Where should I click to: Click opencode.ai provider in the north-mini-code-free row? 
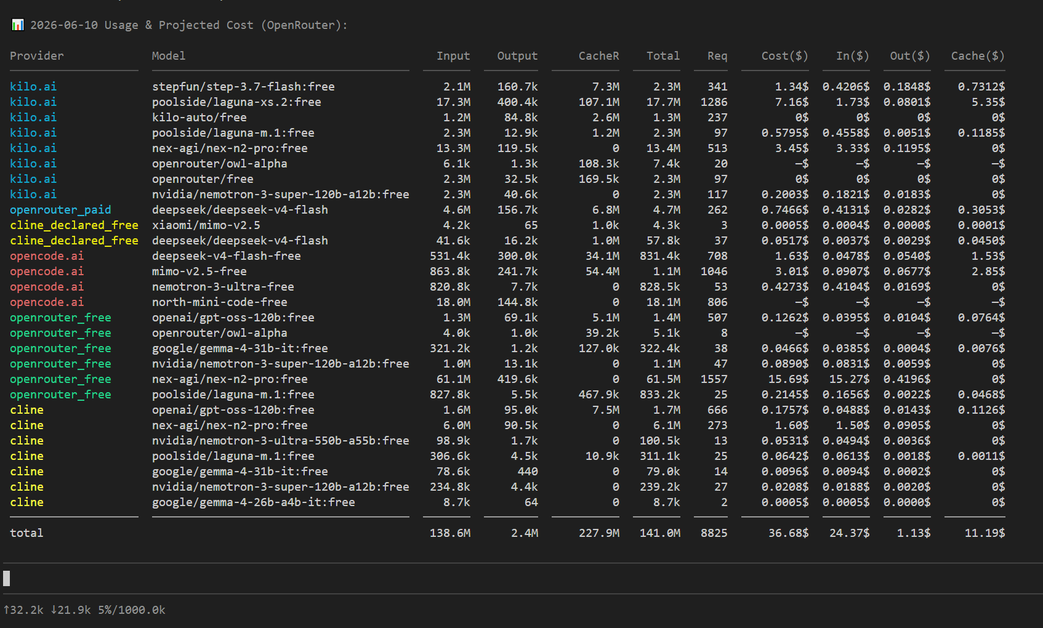pos(47,302)
